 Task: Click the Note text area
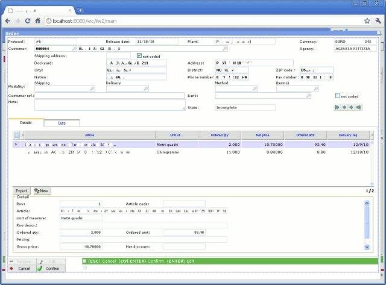pos(110,105)
